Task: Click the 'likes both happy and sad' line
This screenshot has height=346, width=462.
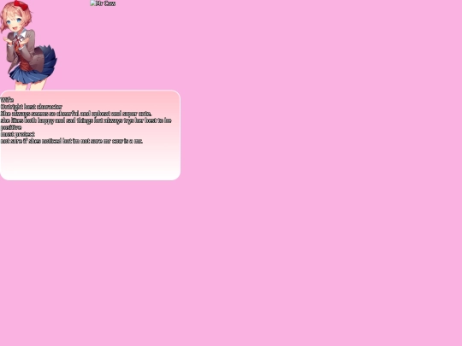Action: click(86, 124)
